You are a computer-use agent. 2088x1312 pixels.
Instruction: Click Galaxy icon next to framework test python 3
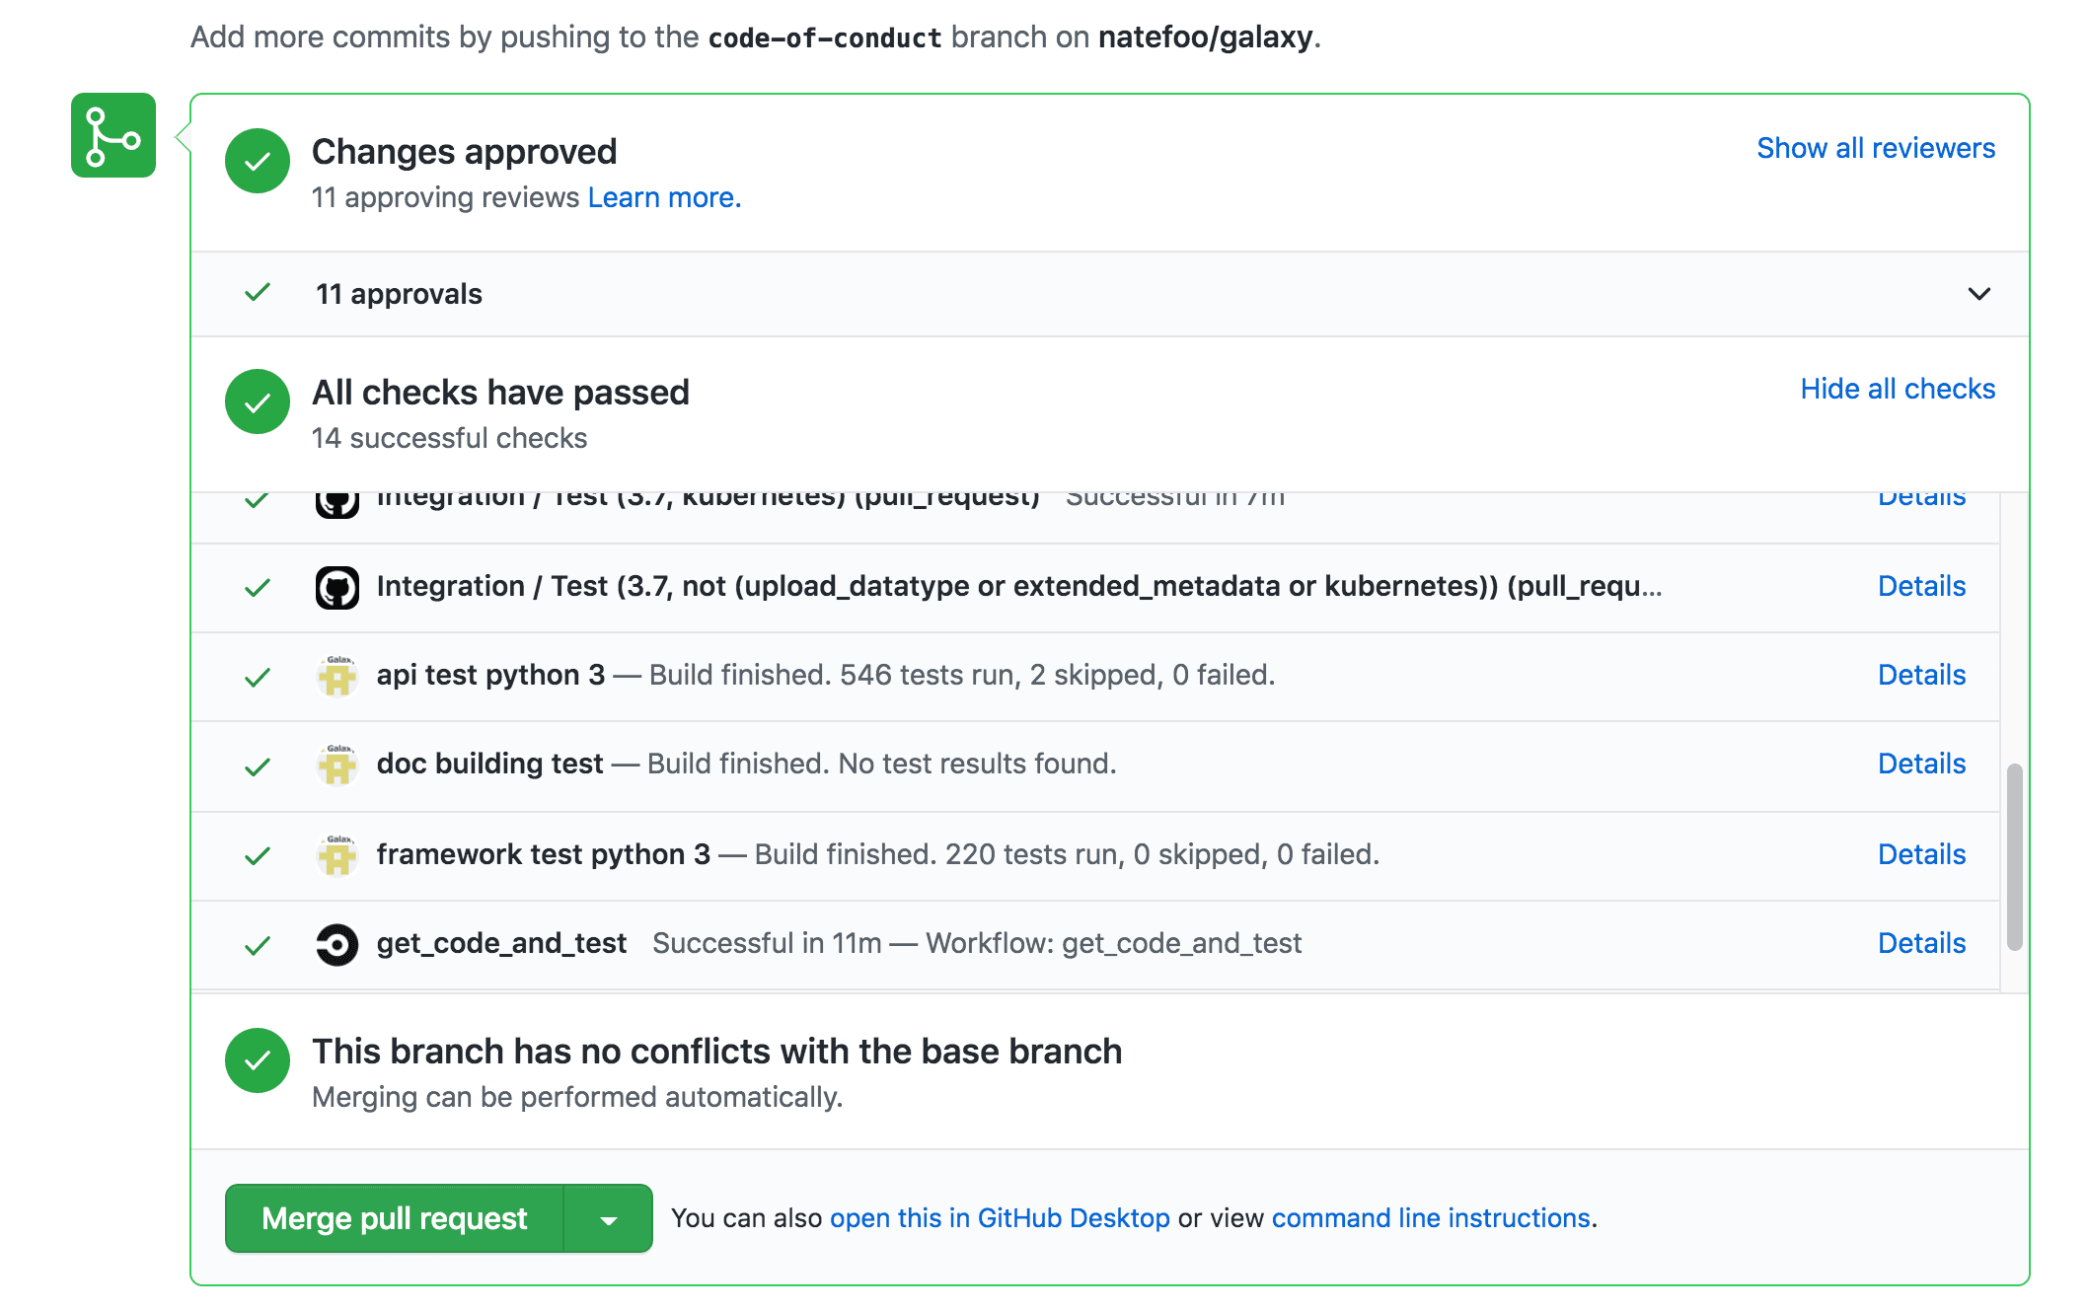[337, 855]
